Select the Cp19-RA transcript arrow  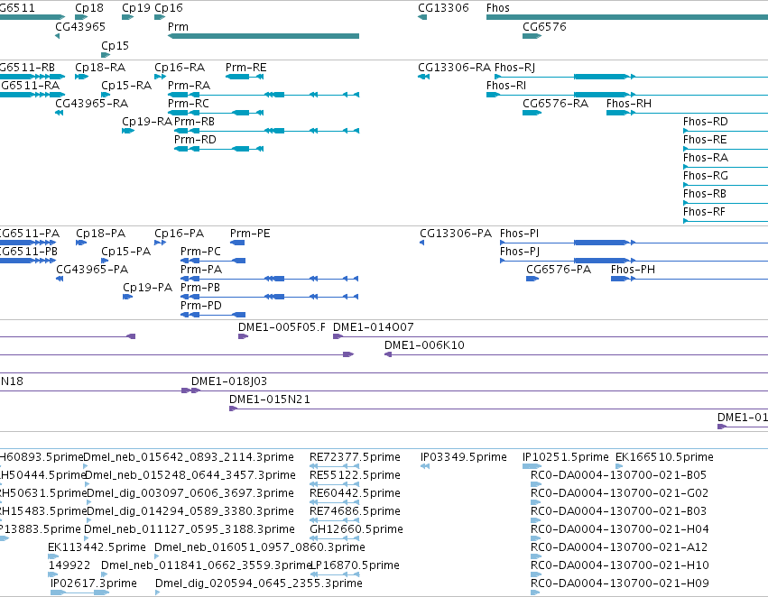(x=128, y=131)
